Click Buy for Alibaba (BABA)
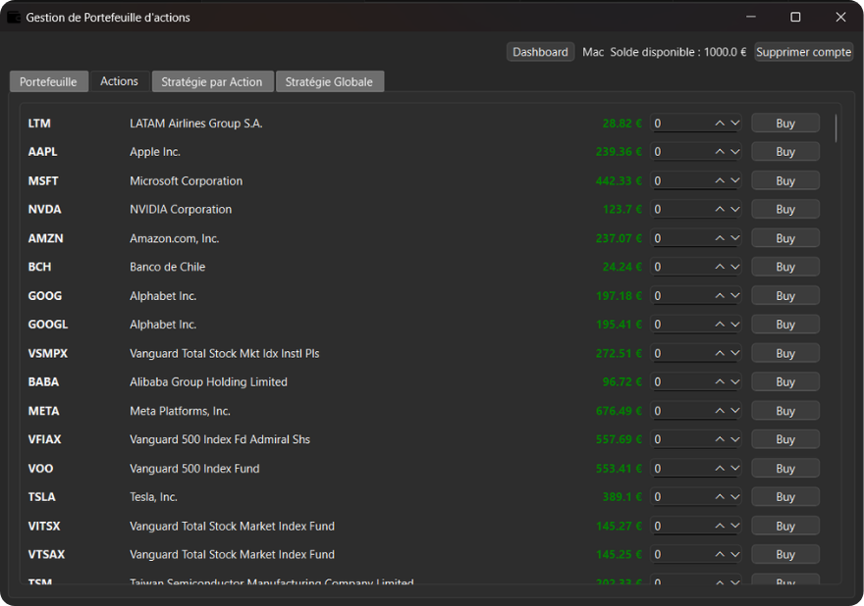The width and height of the screenshot is (864, 606). [x=785, y=382]
